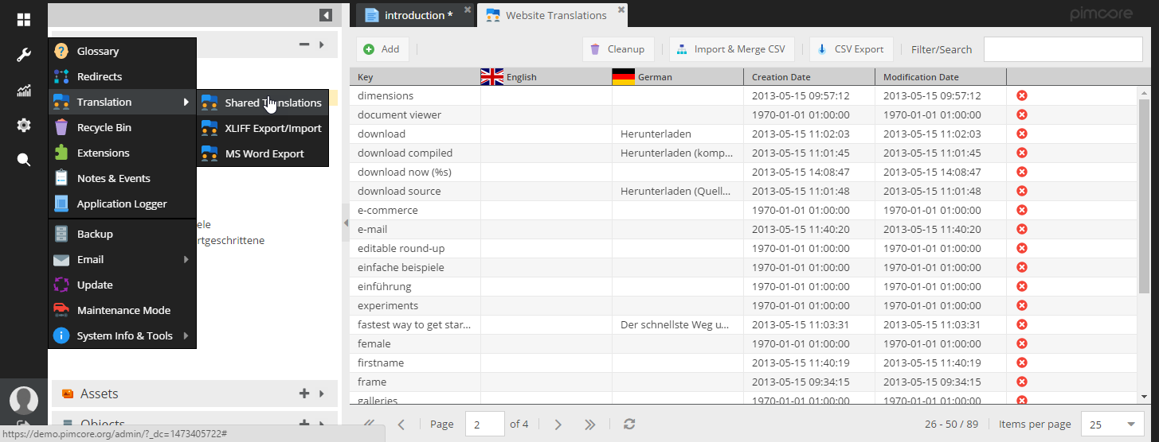Click the search magnifier sidebar icon
This screenshot has height=442, width=1159.
point(24,160)
